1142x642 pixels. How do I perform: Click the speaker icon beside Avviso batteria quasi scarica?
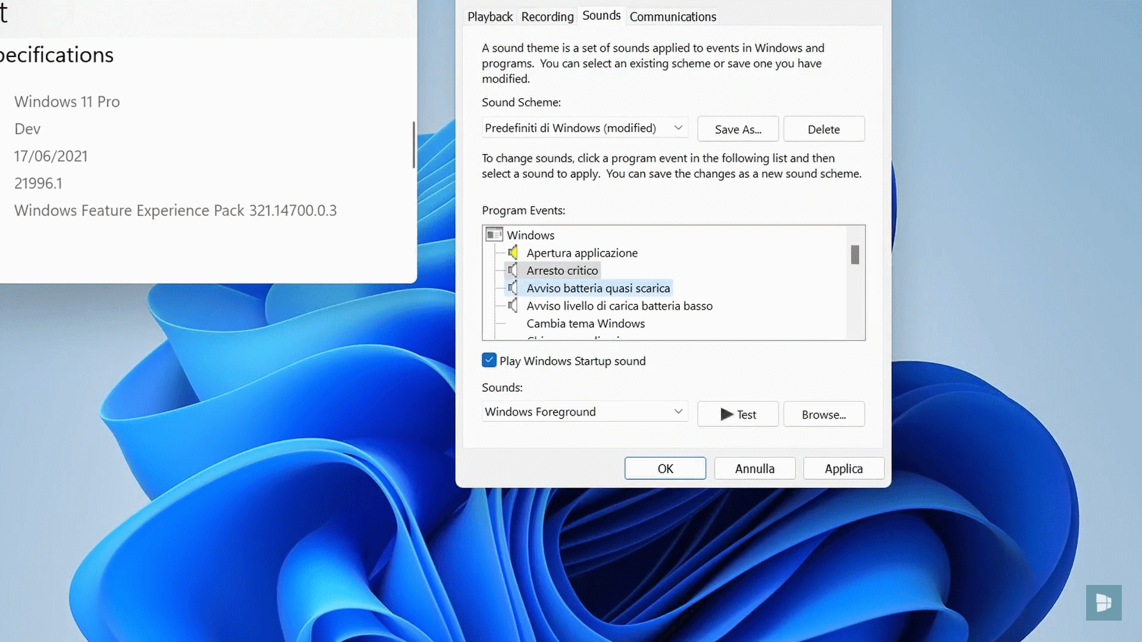coord(513,288)
